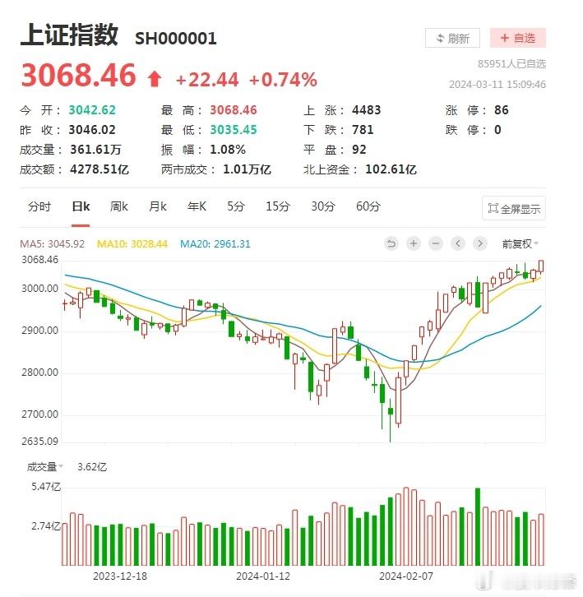
Task: Click the 涨停 count 86
Action: [502, 110]
